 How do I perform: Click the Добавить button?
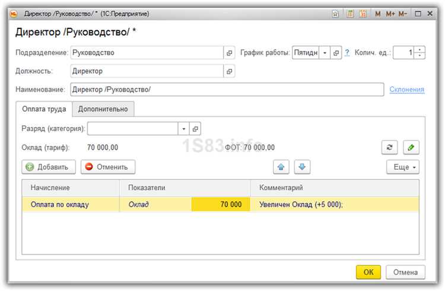pyautogui.click(x=49, y=167)
